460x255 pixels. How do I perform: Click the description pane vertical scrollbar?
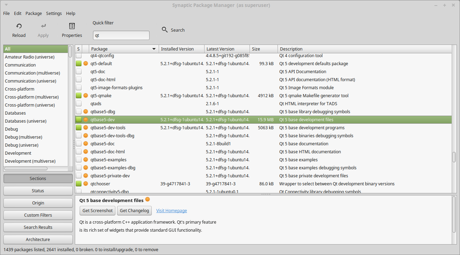(454, 214)
